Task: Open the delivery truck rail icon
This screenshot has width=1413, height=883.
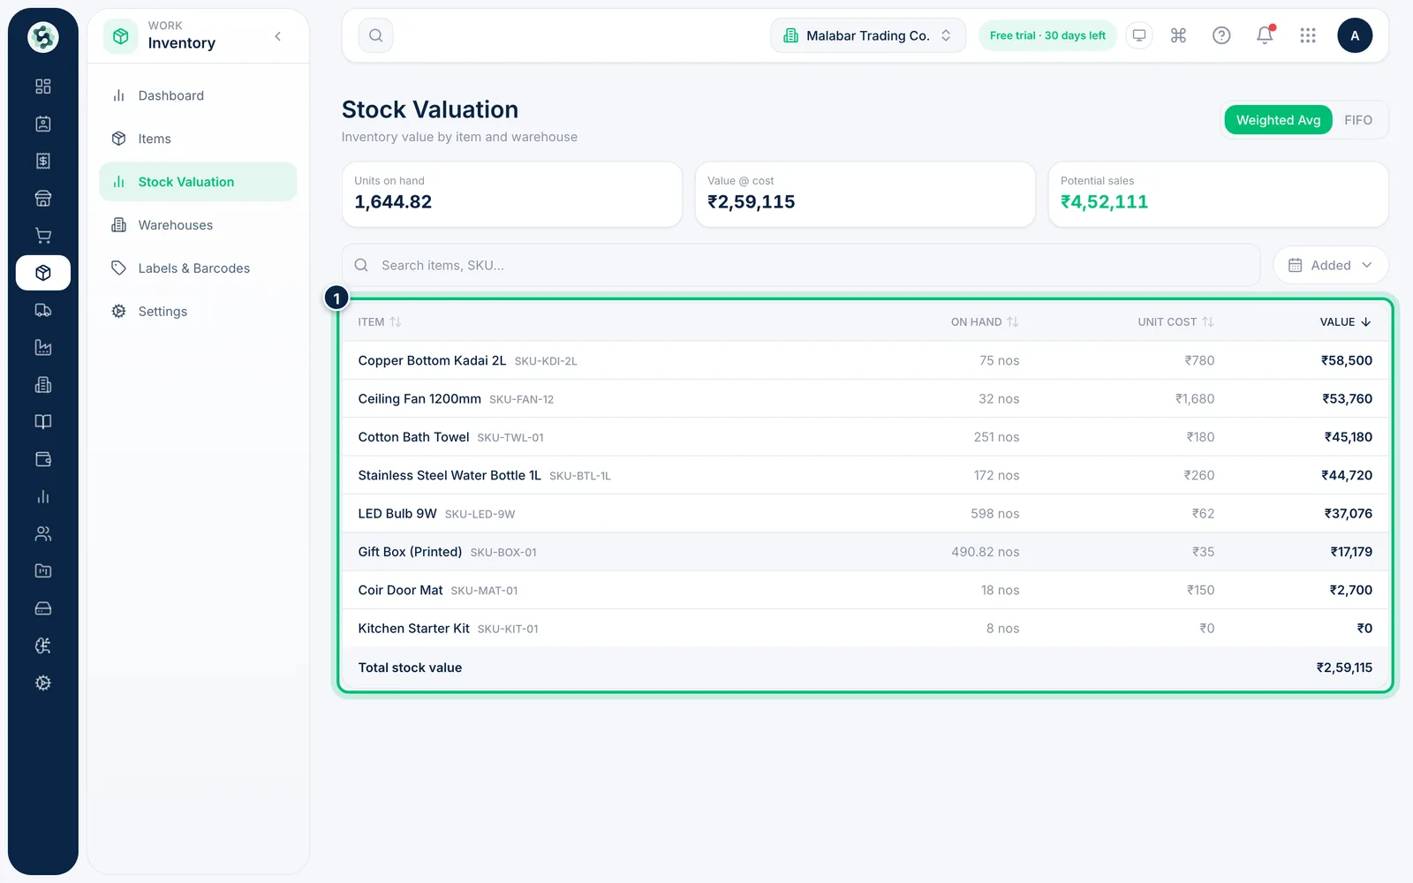Action: click(x=42, y=310)
